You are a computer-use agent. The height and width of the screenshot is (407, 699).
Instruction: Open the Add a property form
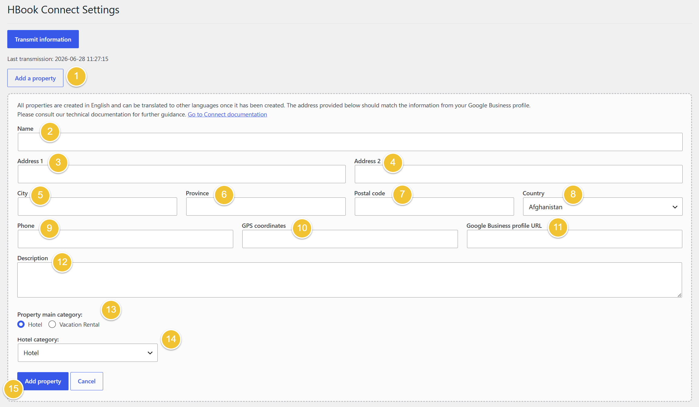(x=35, y=78)
